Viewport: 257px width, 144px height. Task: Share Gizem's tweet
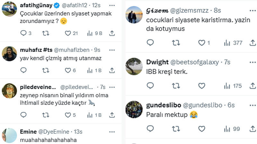pos(253,43)
